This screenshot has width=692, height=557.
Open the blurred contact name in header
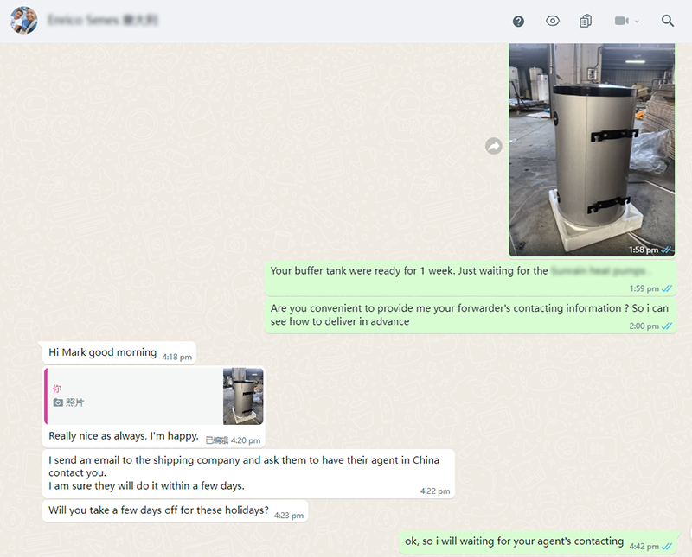tap(102, 20)
